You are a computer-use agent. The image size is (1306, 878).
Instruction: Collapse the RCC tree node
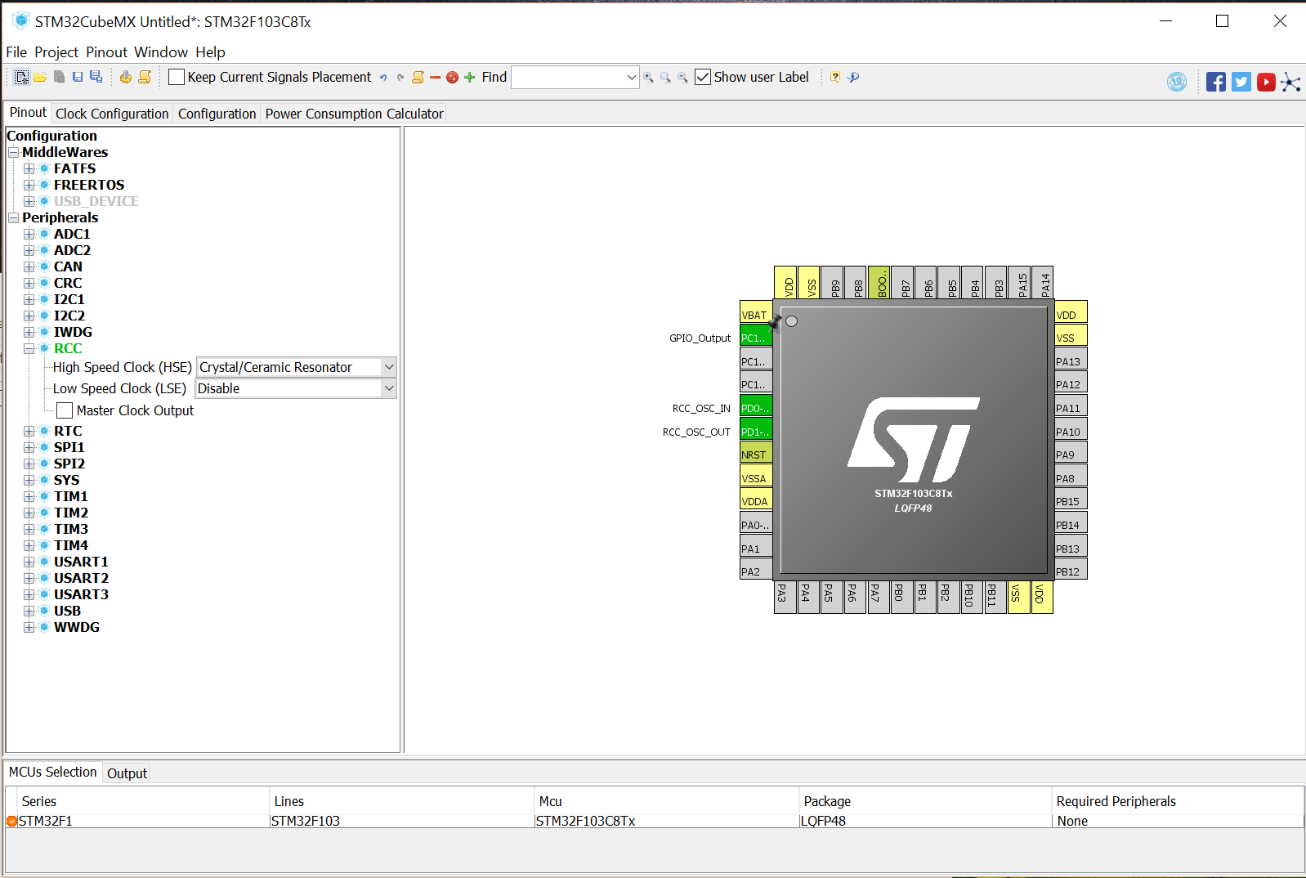[x=29, y=348]
